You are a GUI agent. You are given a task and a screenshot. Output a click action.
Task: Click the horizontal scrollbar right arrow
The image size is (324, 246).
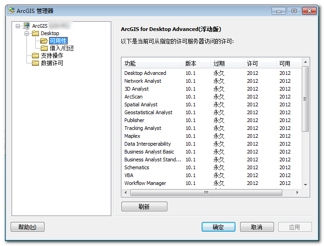297,193
